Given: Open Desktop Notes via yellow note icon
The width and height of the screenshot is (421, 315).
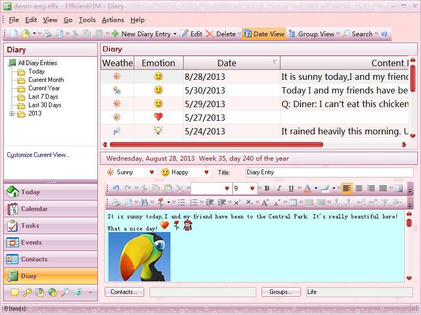Looking at the screenshot, I should 15,292.
